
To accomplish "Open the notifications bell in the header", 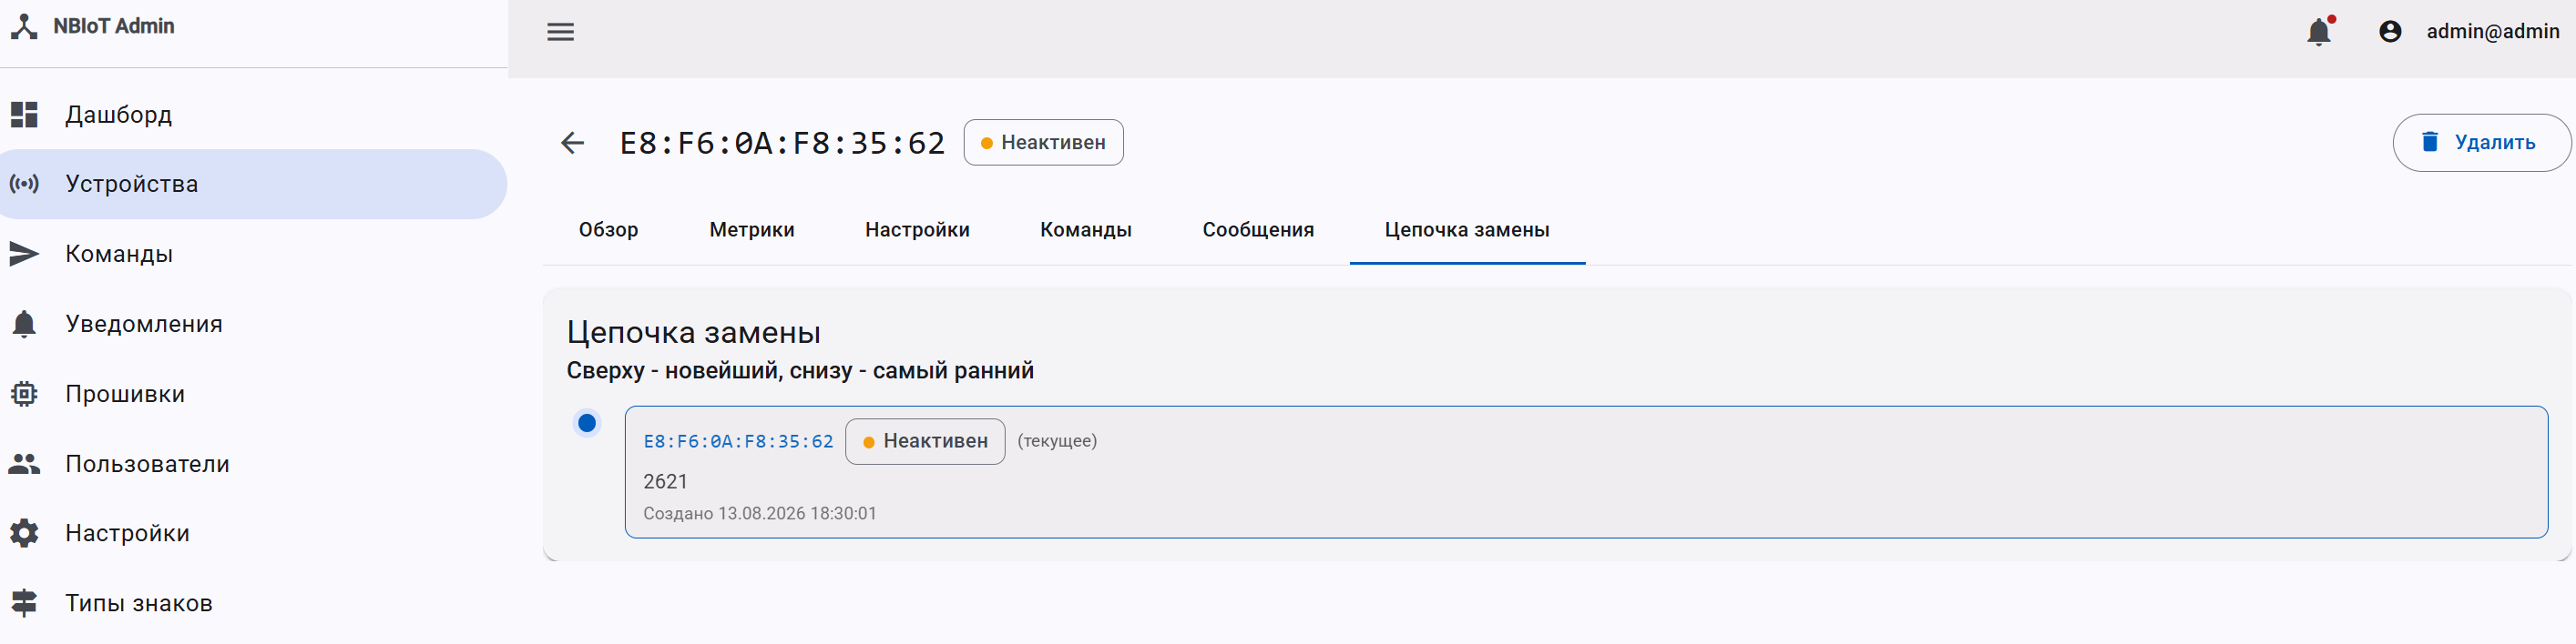I will (2319, 32).
